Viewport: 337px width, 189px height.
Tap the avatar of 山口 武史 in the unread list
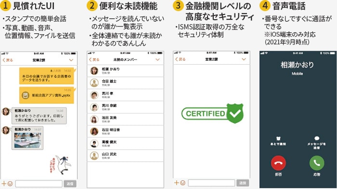94,156
